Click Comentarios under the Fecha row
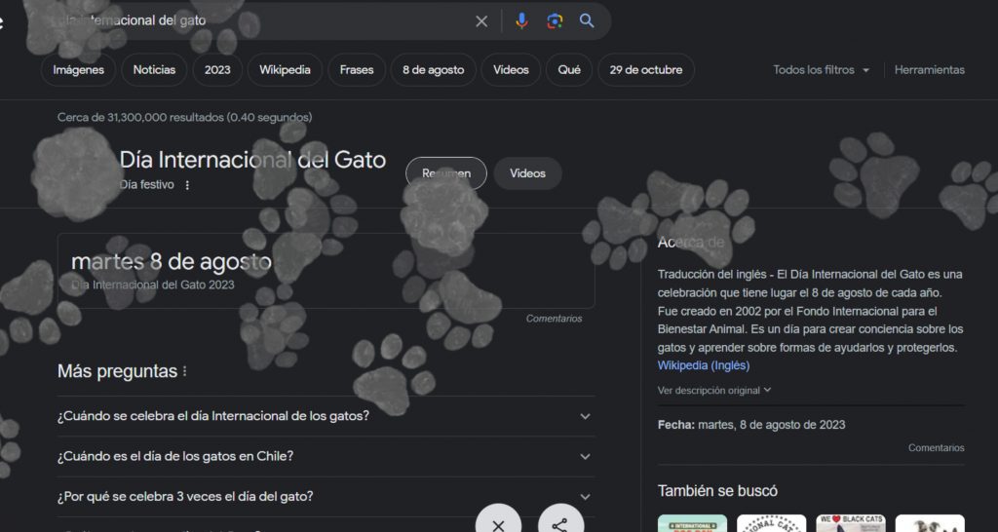Image resolution: width=998 pixels, height=532 pixels. 937,448
